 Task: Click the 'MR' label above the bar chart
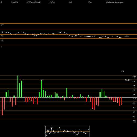point(122,71)
